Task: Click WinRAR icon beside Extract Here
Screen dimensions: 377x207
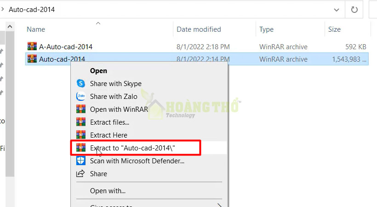Action: 81,135
